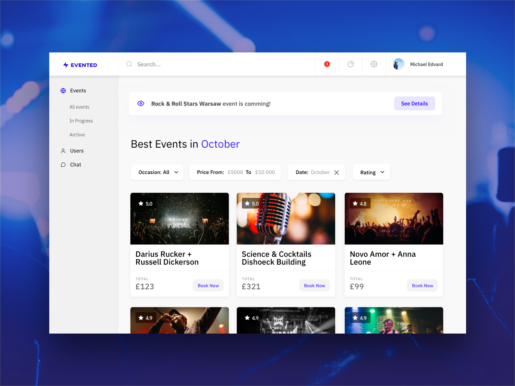This screenshot has height=386, width=515.
Task: Open the Rating sort dropdown
Action: (371, 172)
